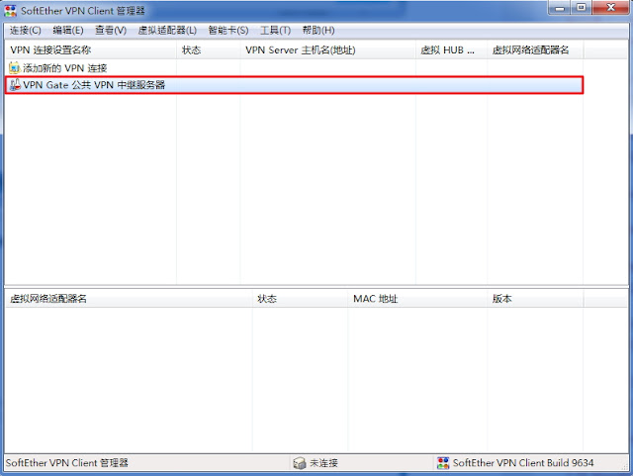Sort by VPN Server 主机名(地址) column header
The image size is (633, 476).
tap(327, 50)
